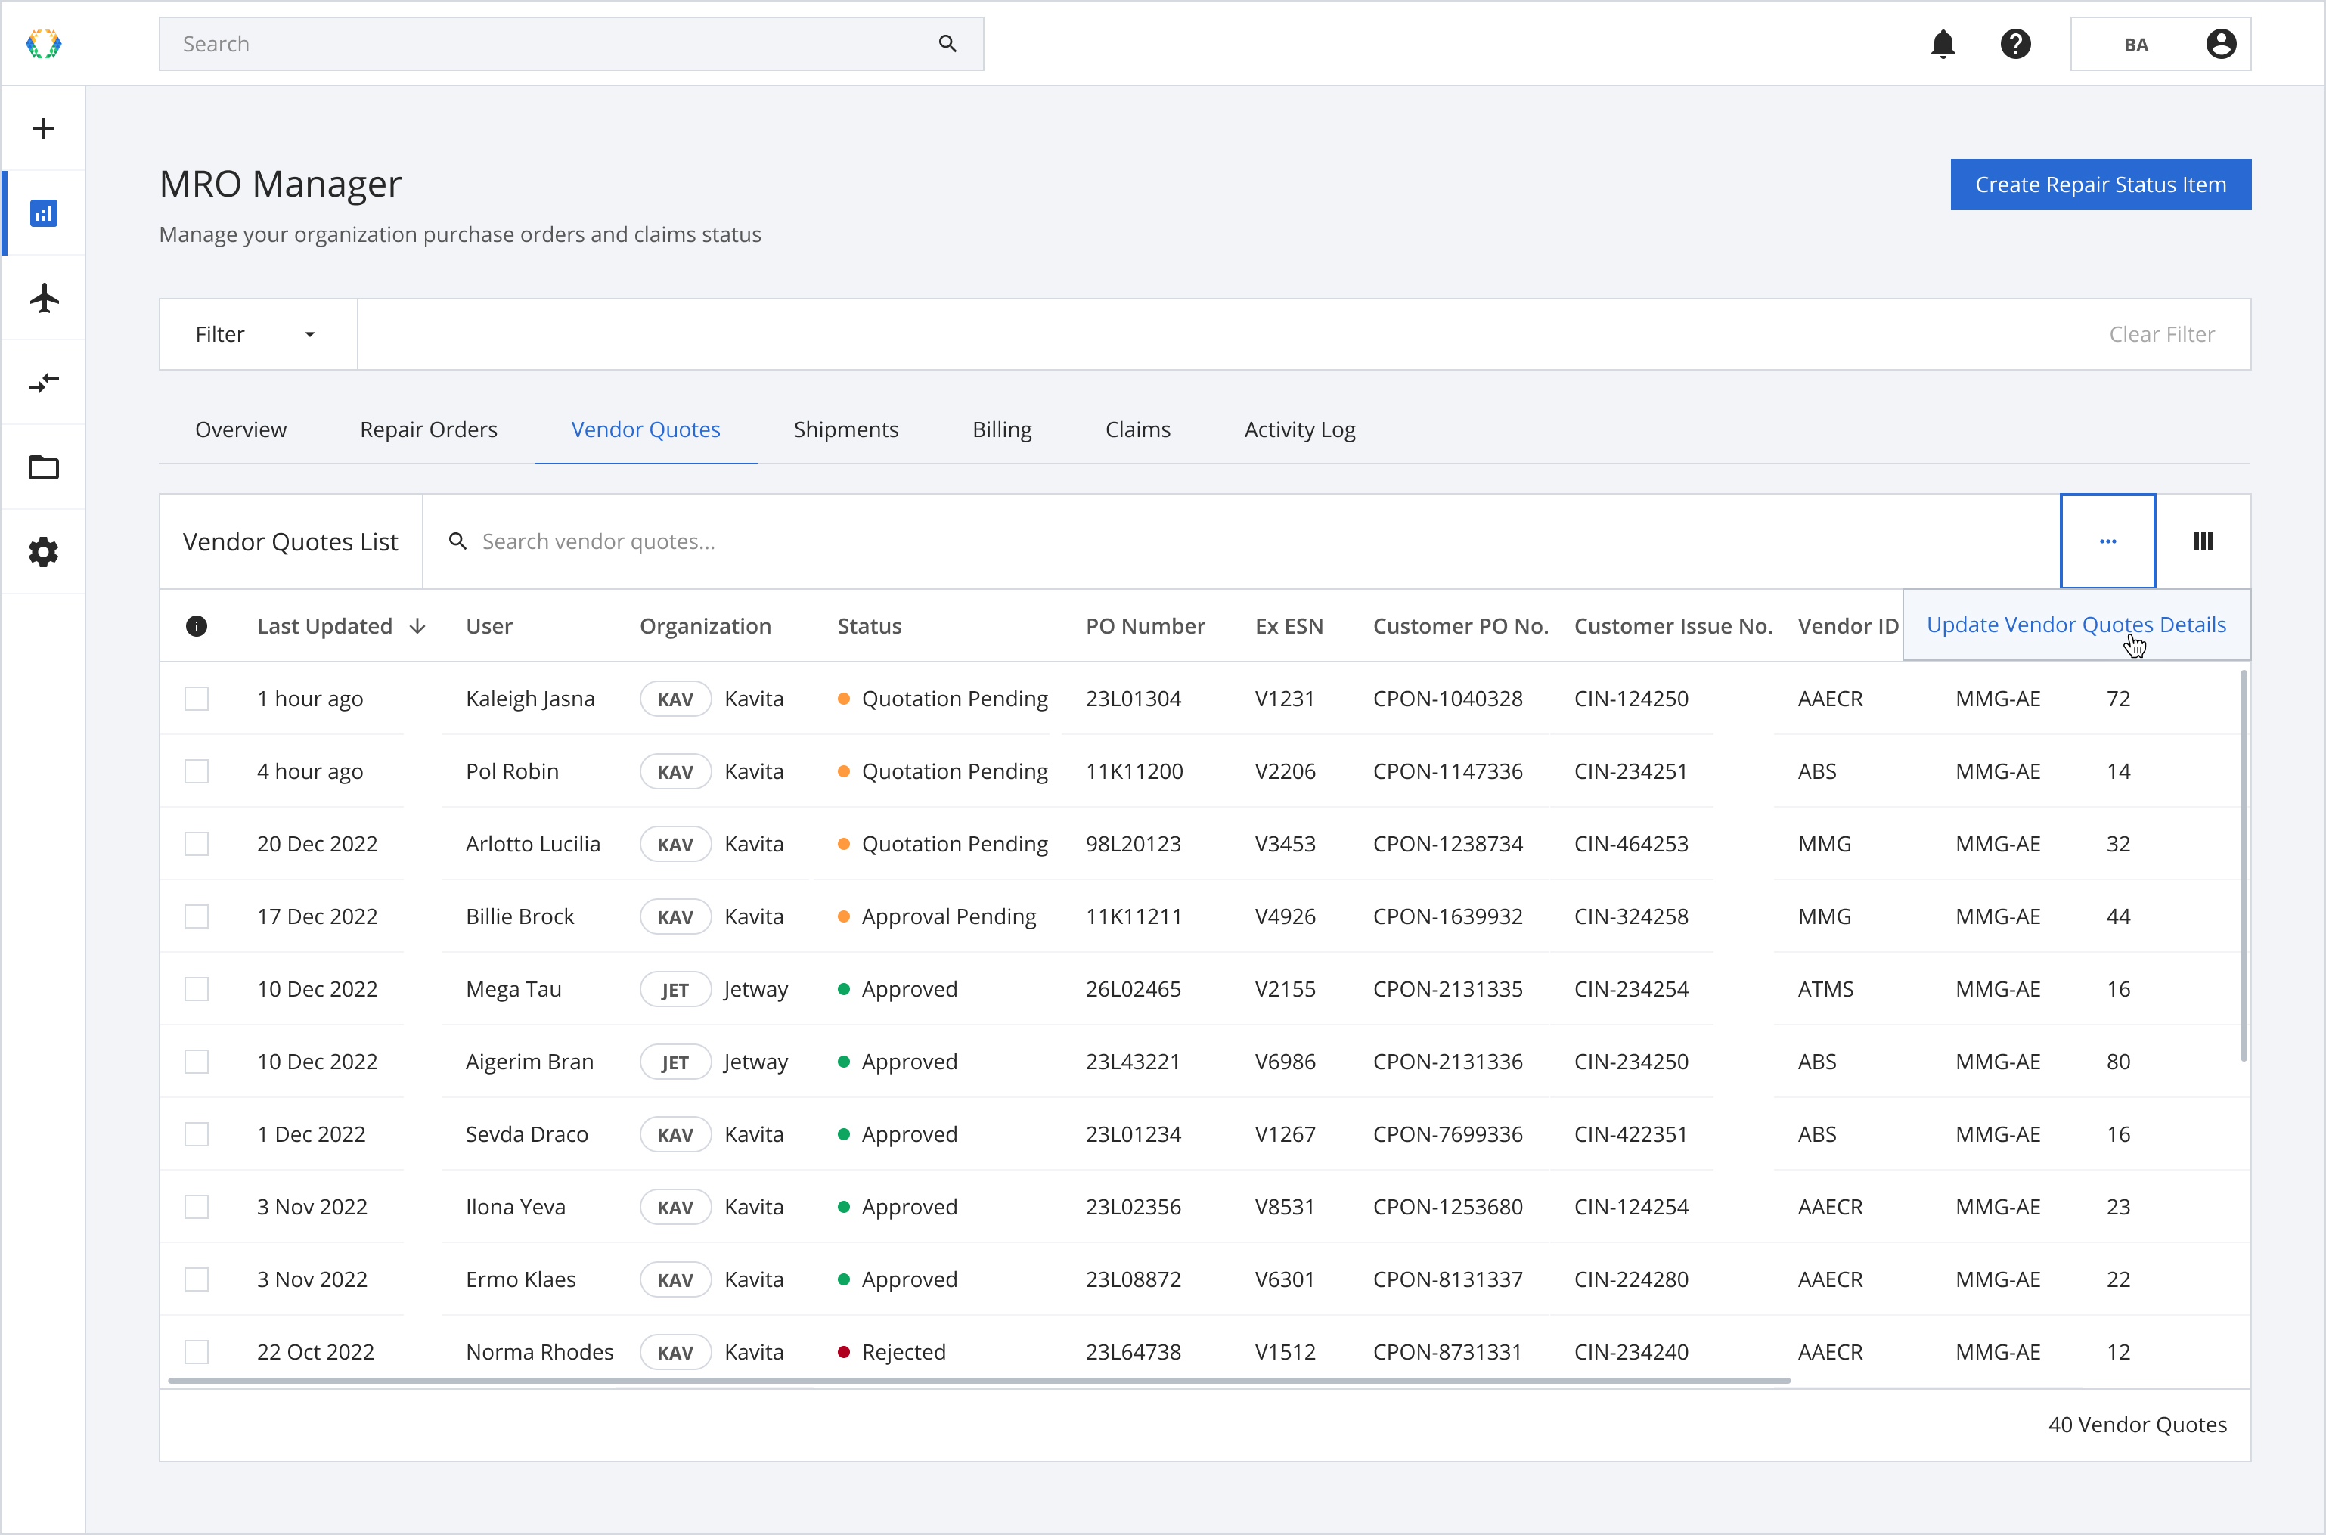Select the Sevda Draco row checkbox

[x=196, y=1134]
